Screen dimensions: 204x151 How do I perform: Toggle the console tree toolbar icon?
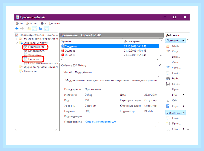coord(34,29)
